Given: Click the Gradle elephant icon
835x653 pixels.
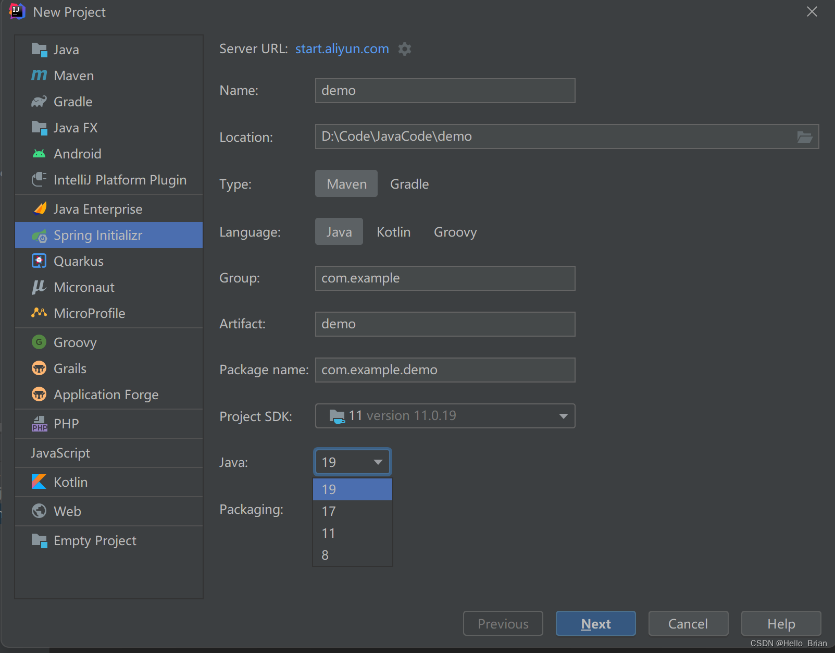Looking at the screenshot, I should pyautogui.click(x=39, y=102).
